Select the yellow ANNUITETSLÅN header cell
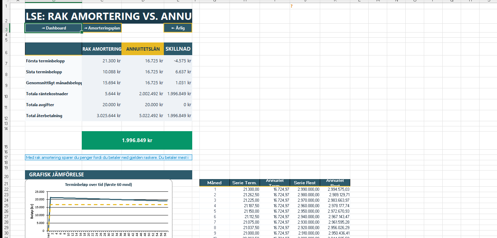 click(143, 49)
